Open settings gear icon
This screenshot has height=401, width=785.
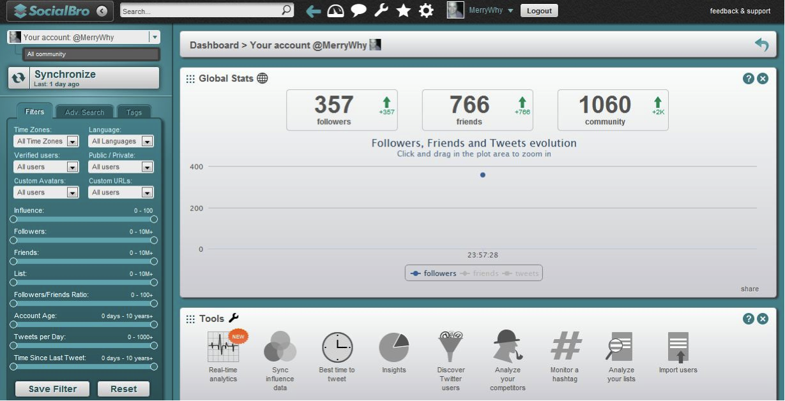tap(426, 10)
